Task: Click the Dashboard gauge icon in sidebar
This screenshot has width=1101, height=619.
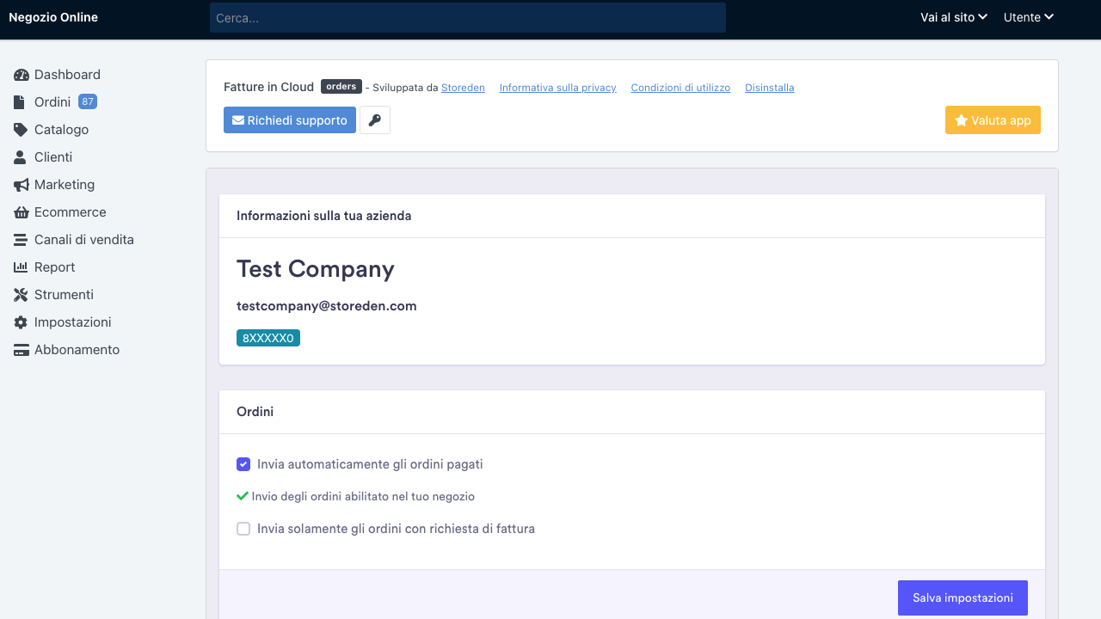Action: tap(22, 75)
